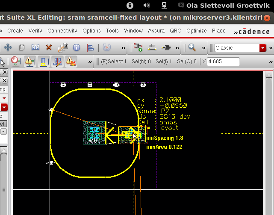274x215 pixels.
Task: Open the accessibility icon in system bar
Action: coord(130,6)
